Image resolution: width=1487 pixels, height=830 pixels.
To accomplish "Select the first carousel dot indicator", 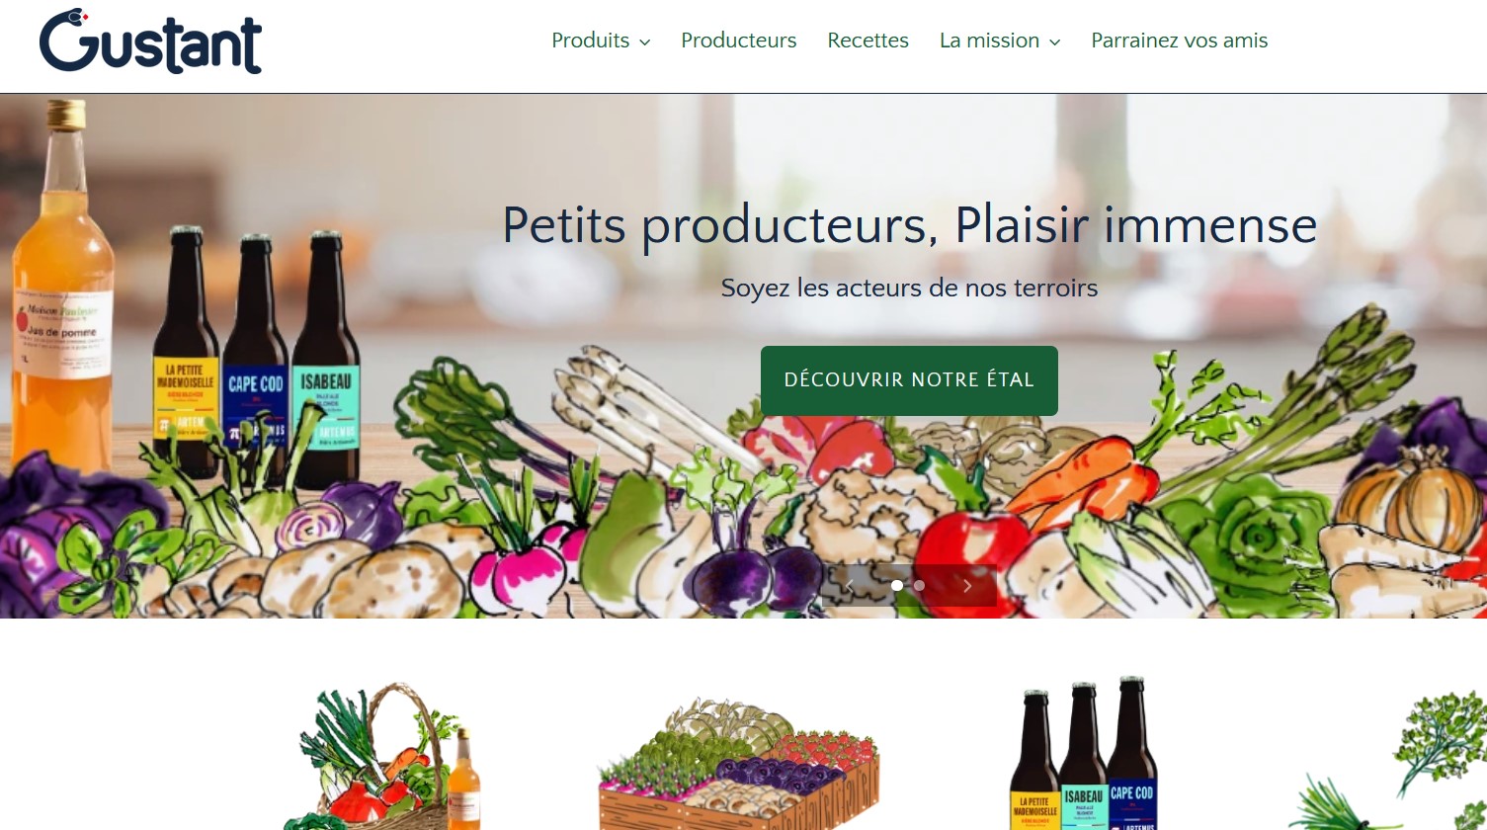I will point(897,585).
